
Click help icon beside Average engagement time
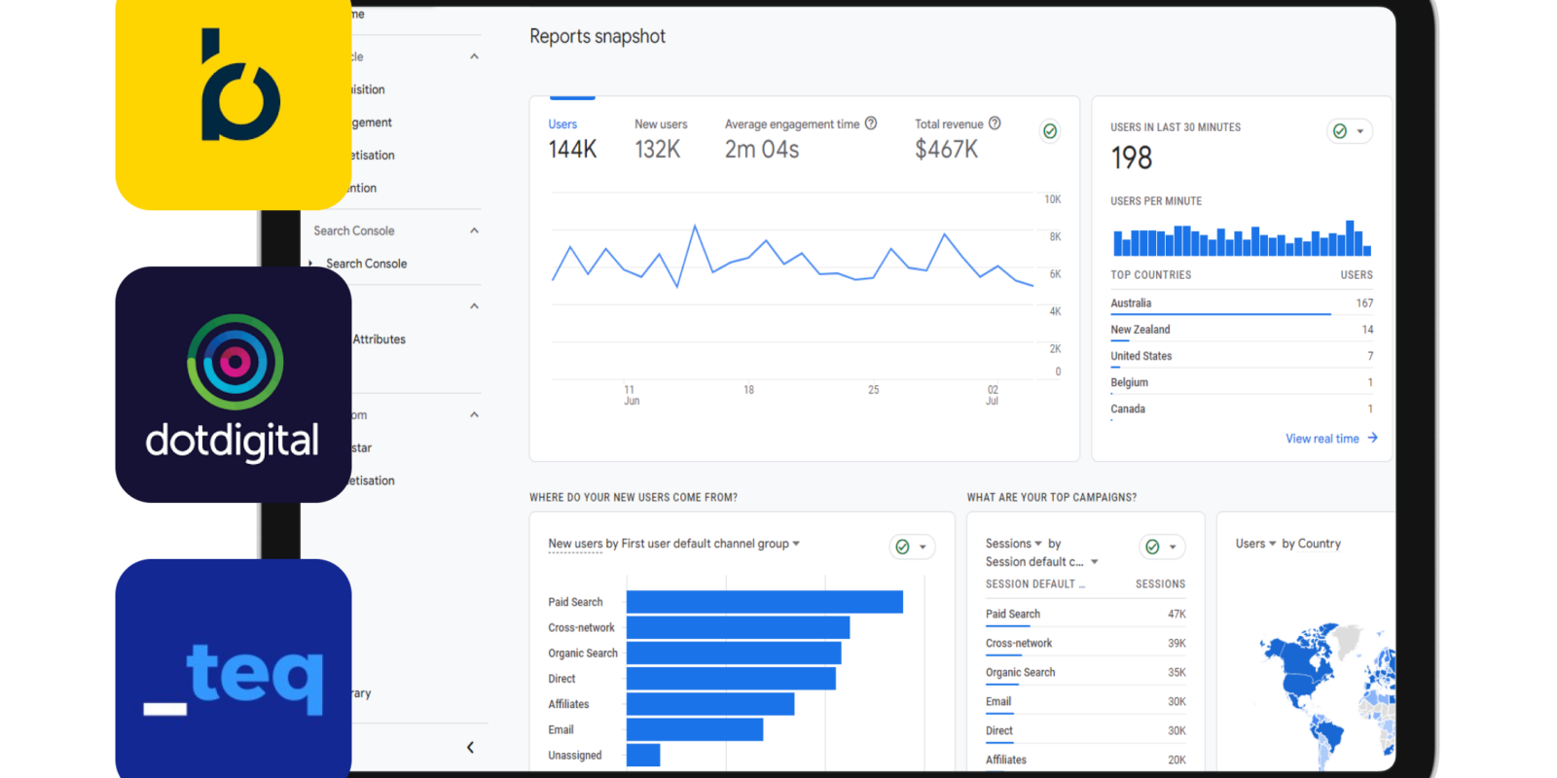871,124
